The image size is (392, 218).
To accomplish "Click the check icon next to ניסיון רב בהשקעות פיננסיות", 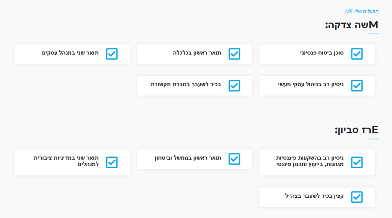I will 357,162.
